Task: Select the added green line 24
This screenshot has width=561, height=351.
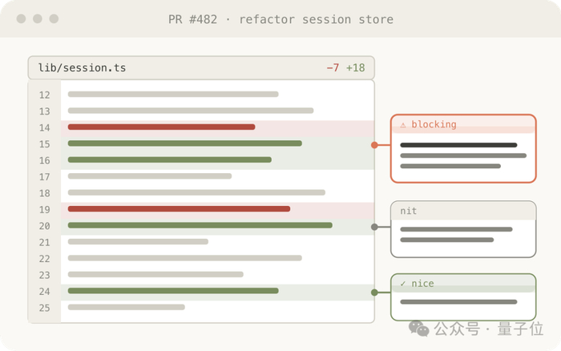Action: (217, 292)
